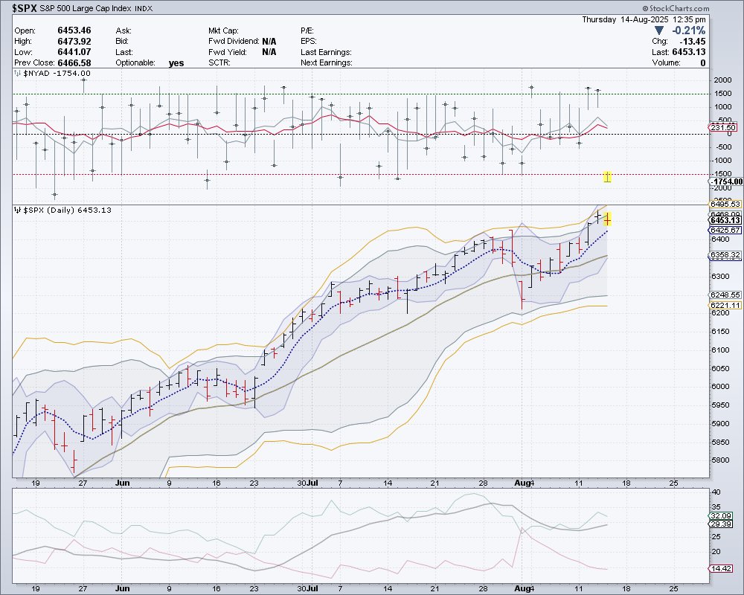Click the -1754.00 value tag on the NYAD axis
Screen dimensions: 744x595
click(x=726, y=181)
